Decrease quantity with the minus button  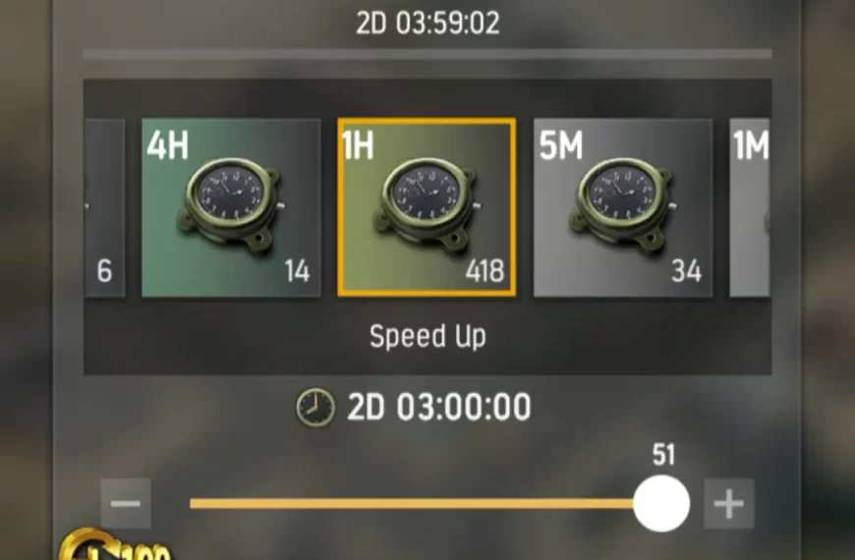[x=126, y=503]
